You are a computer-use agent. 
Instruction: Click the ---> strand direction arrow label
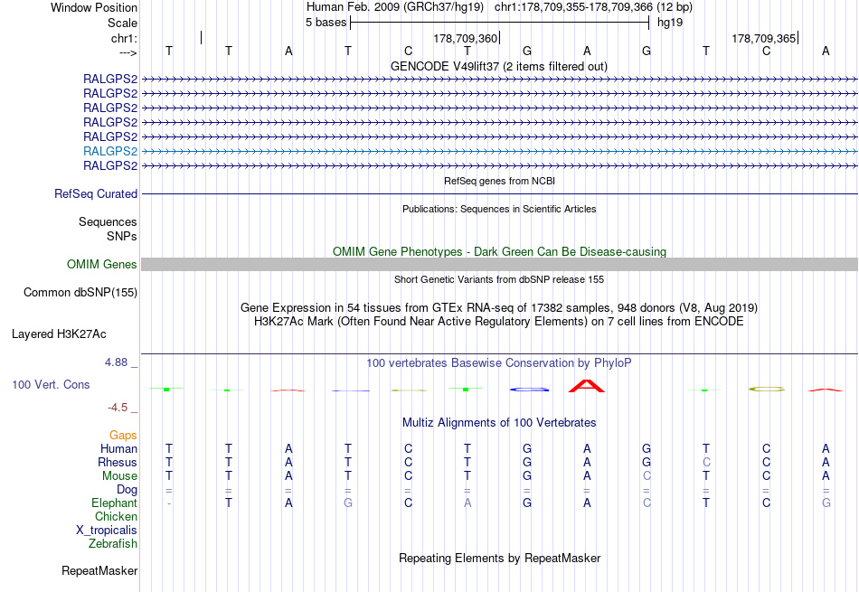pyautogui.click(x=128, y=52)
